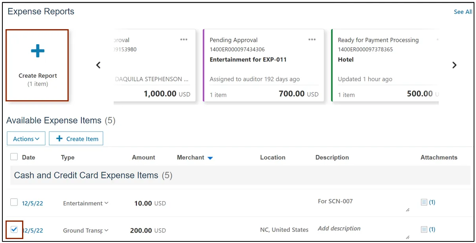Screen dimensions: 476x243
Task: Uncheck the 200.00 USD Ground Transportation checkbox
Action: point(14,229)
